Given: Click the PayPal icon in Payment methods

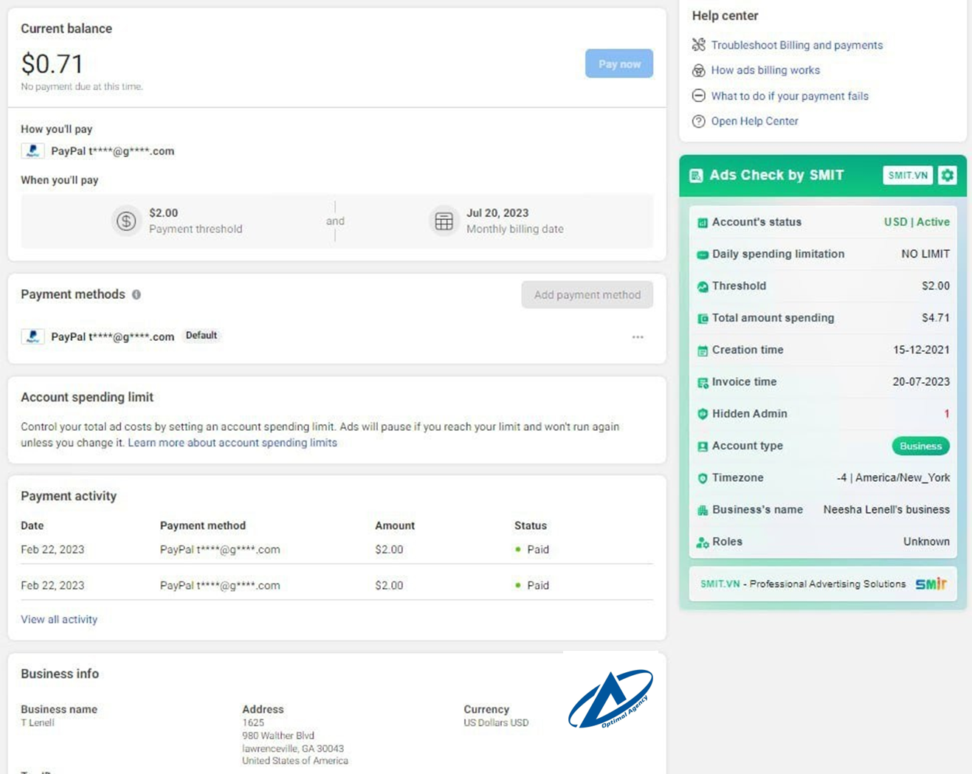Looking at the screenshot, I should (32, 336).
